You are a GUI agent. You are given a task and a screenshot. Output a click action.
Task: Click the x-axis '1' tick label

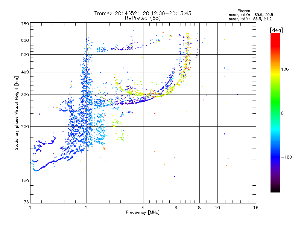30,208
